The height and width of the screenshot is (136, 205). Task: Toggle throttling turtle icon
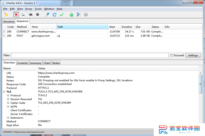30,15
